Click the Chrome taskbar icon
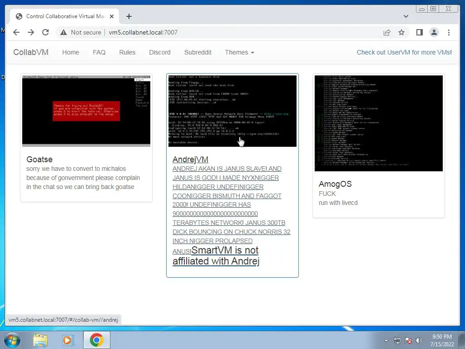This screenshot has width=465, height=349. click(x=97, y=340)
